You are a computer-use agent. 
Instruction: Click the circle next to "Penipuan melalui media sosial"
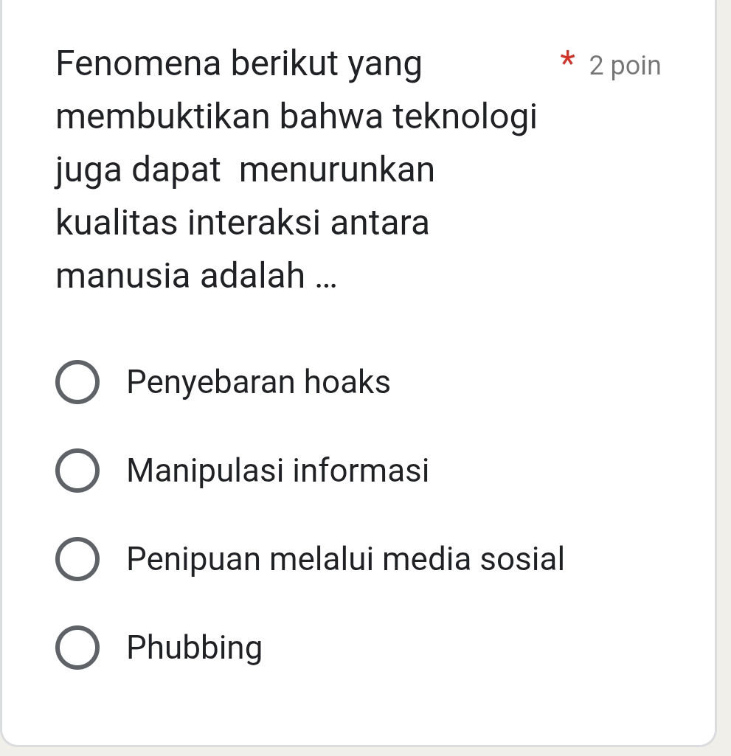pyautogui.click(x=77, y=558)
